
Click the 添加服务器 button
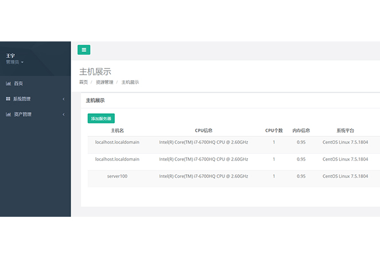pyautogui.click(x=101, y=118)
